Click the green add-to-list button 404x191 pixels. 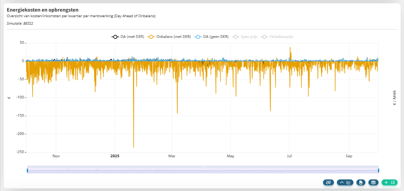click(389, 182)
